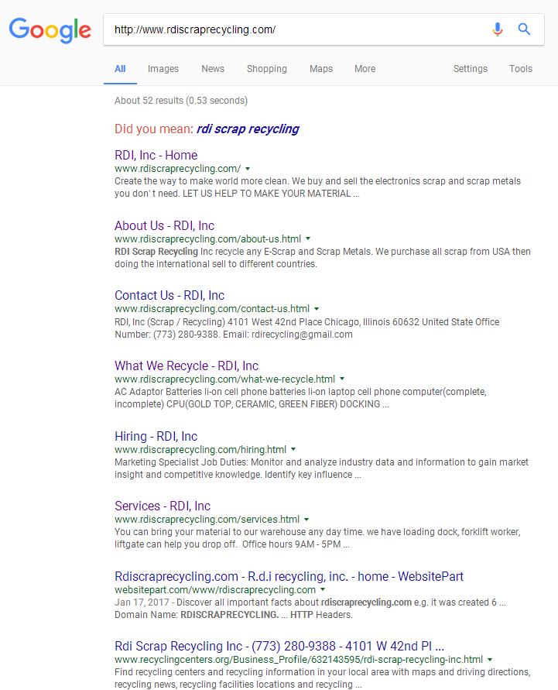
Task: Open the 'Hiring - RDI, Inc' result
Action: click(156, 436)
